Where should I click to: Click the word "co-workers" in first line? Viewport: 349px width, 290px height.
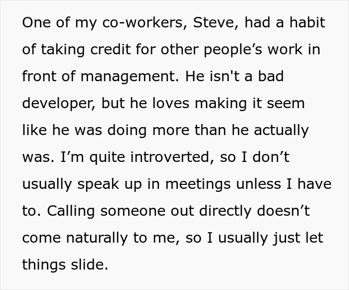point(144,23)
